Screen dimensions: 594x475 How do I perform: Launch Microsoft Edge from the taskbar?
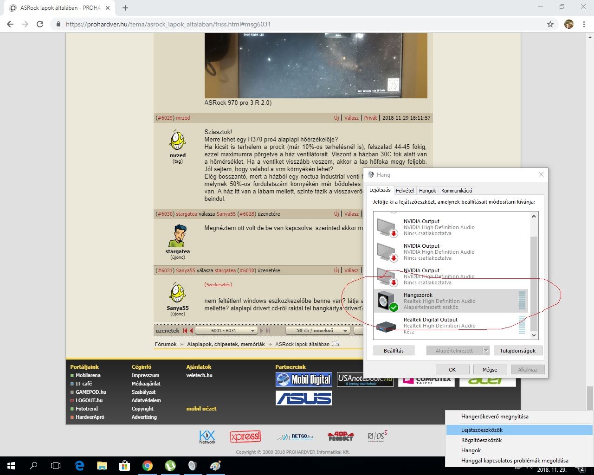tap(79, 466)
